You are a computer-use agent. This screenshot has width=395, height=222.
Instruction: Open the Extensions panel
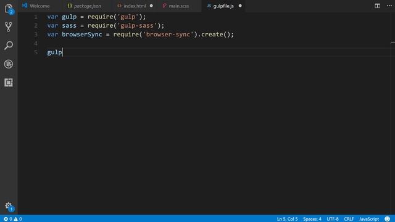[9, 83]
